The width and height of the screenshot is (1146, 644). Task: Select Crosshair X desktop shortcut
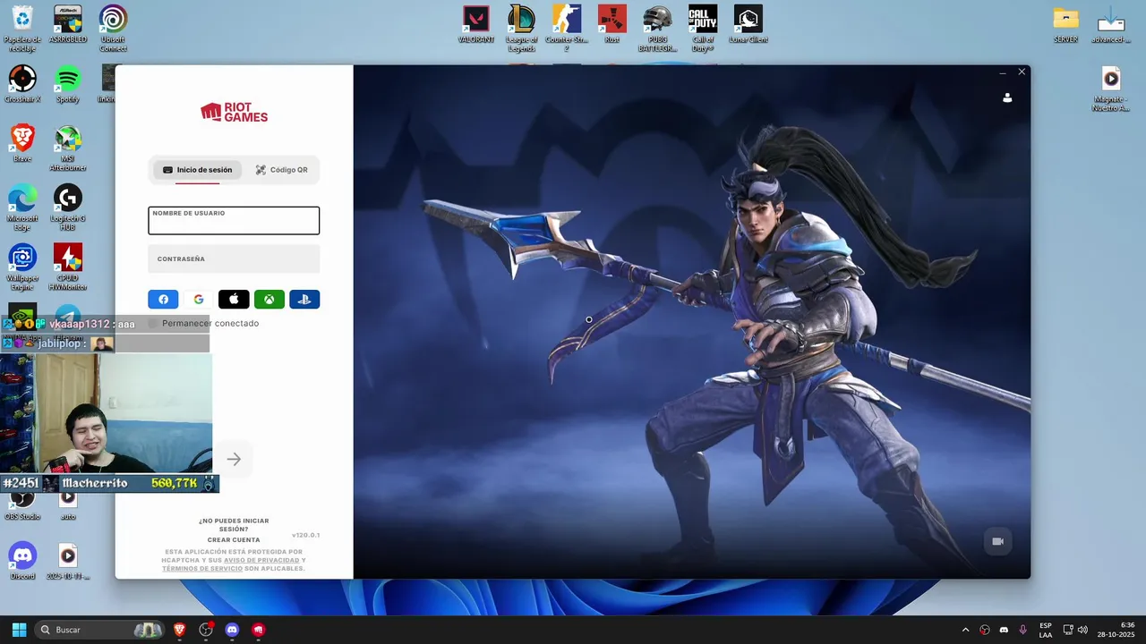(22, 84)
